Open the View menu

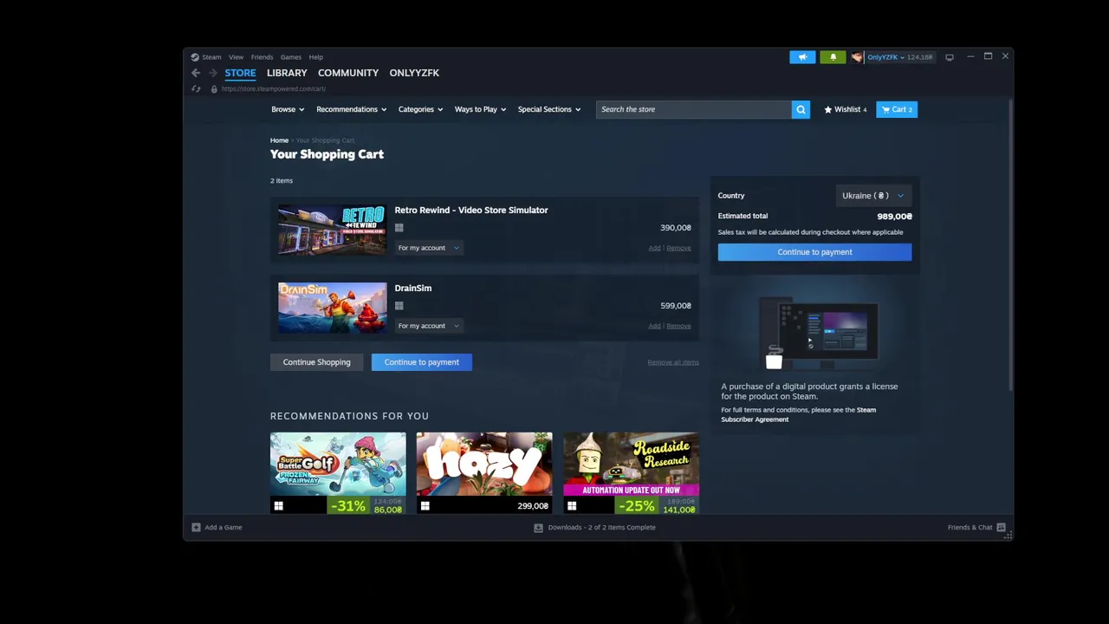(236, 57)
